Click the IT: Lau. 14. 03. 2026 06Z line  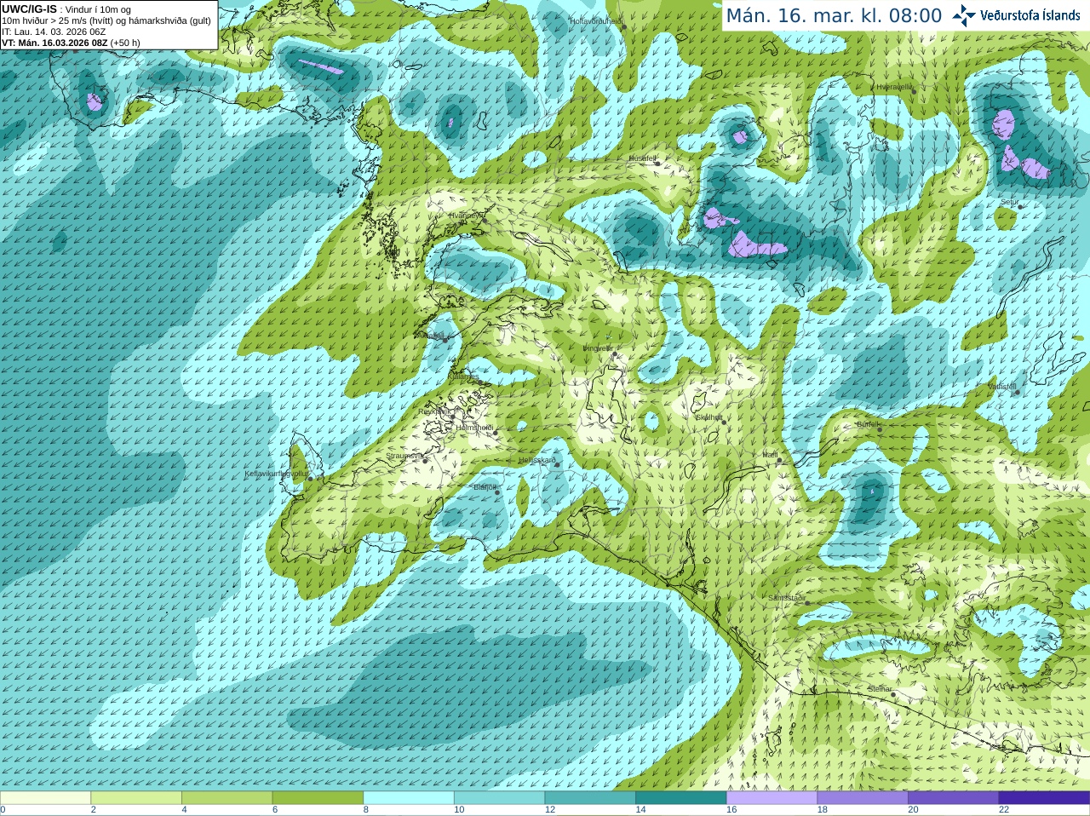pyautogui.click(x=54, y=32)
